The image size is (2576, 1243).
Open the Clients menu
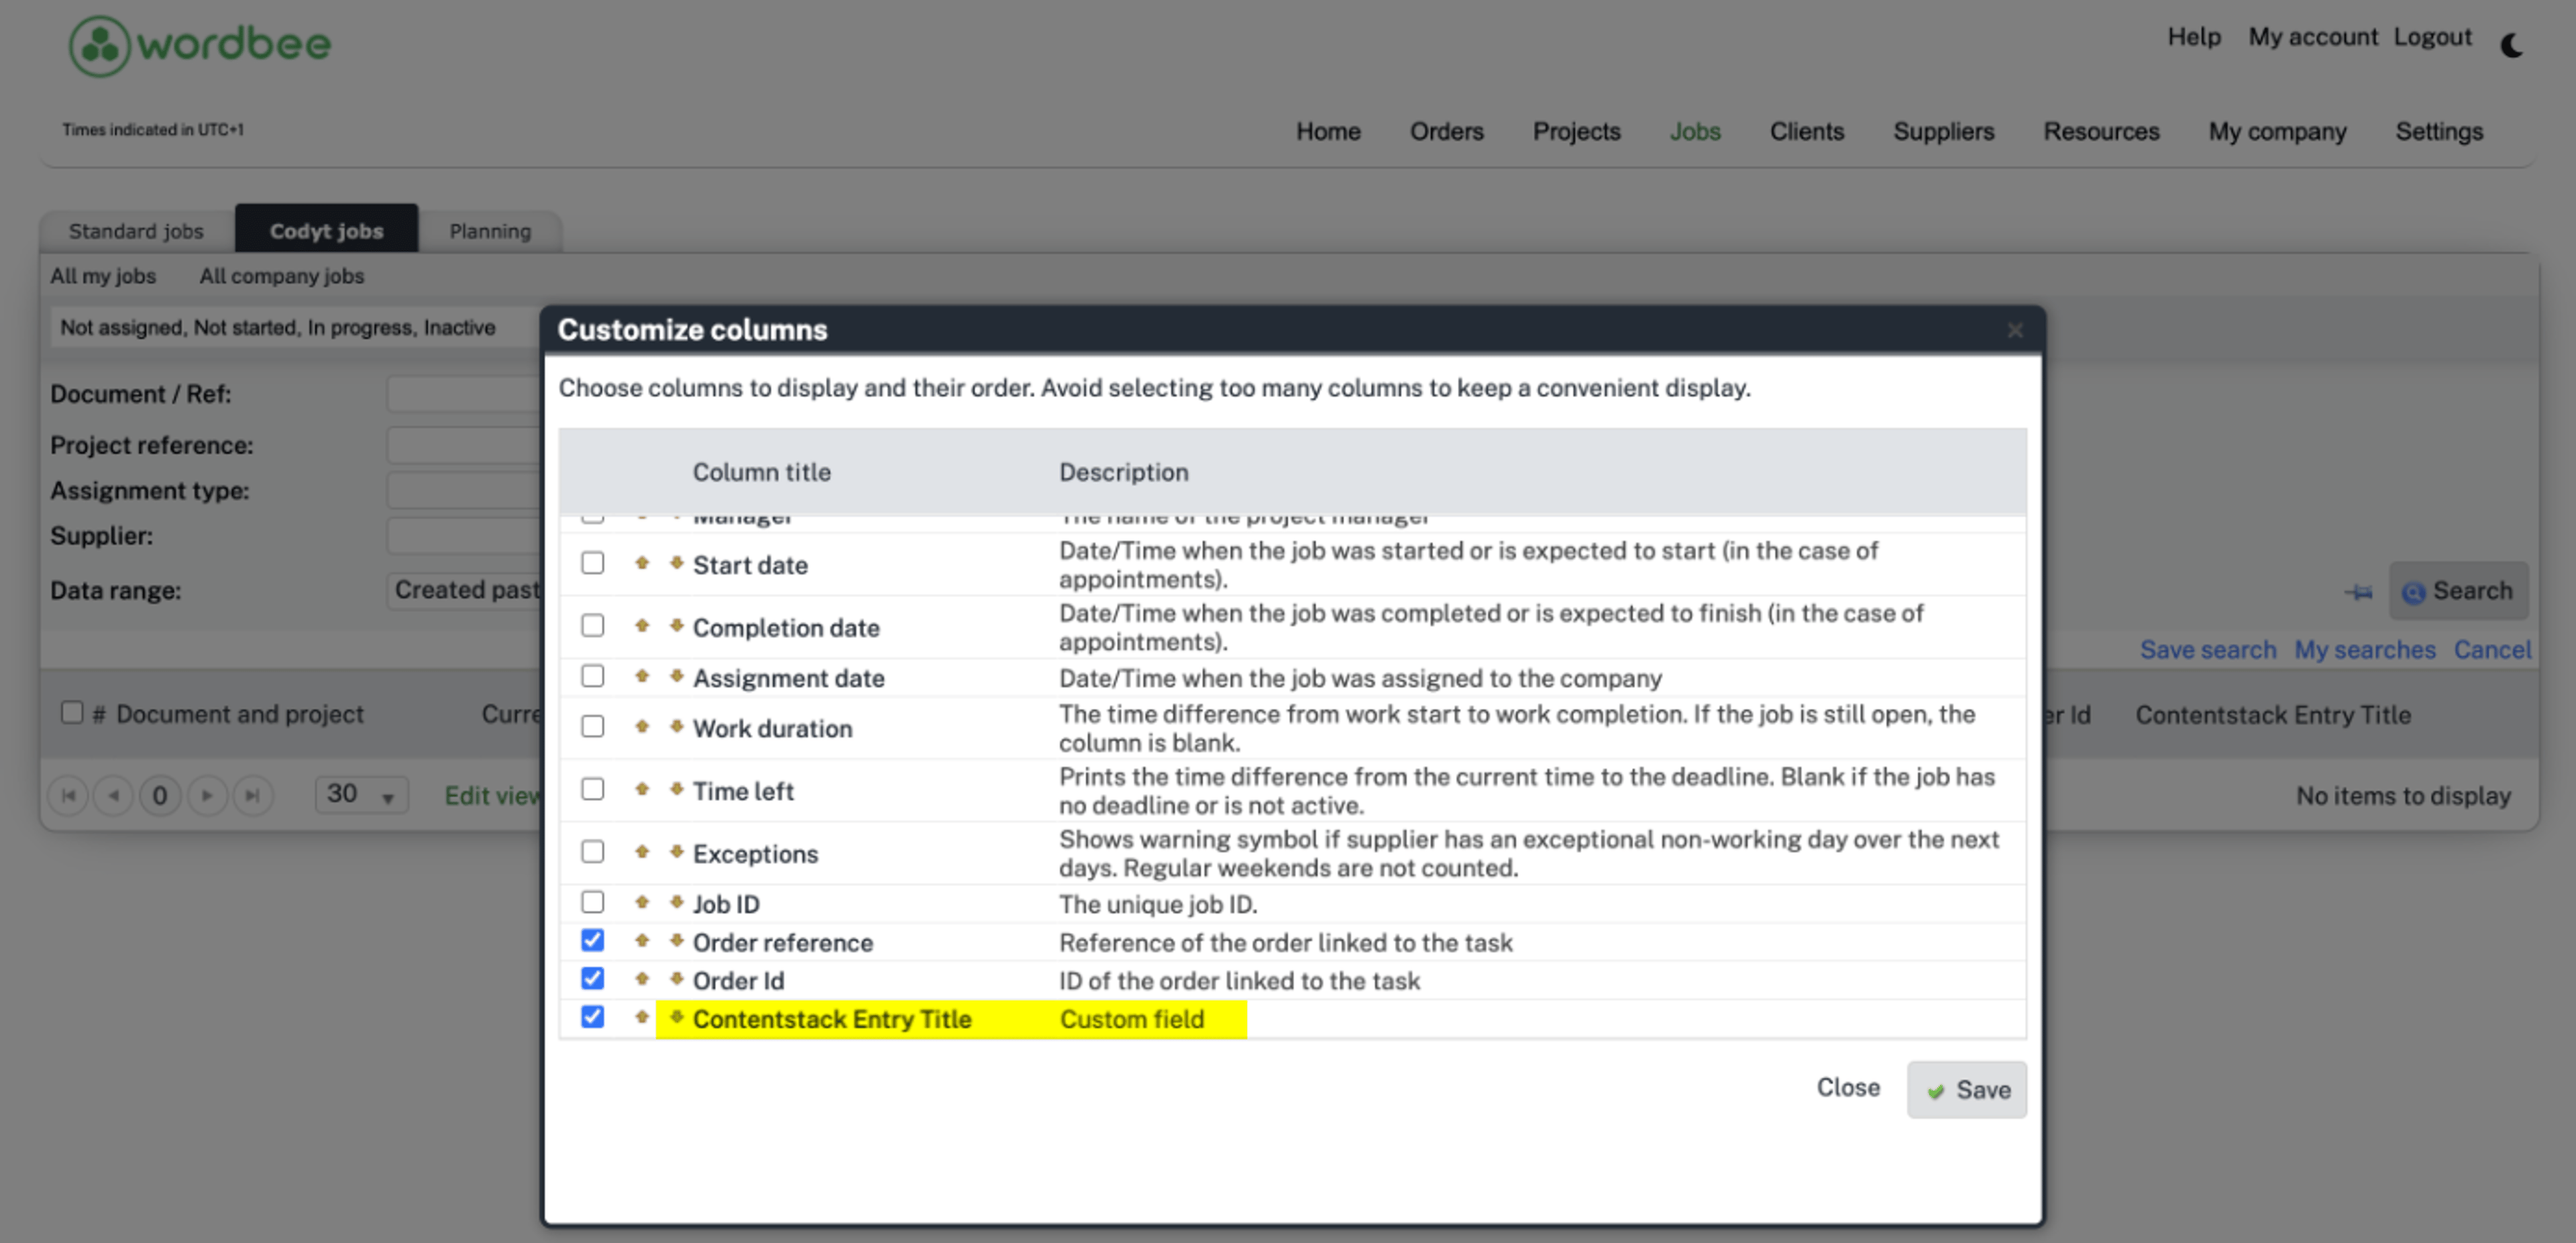point(1806,131)
